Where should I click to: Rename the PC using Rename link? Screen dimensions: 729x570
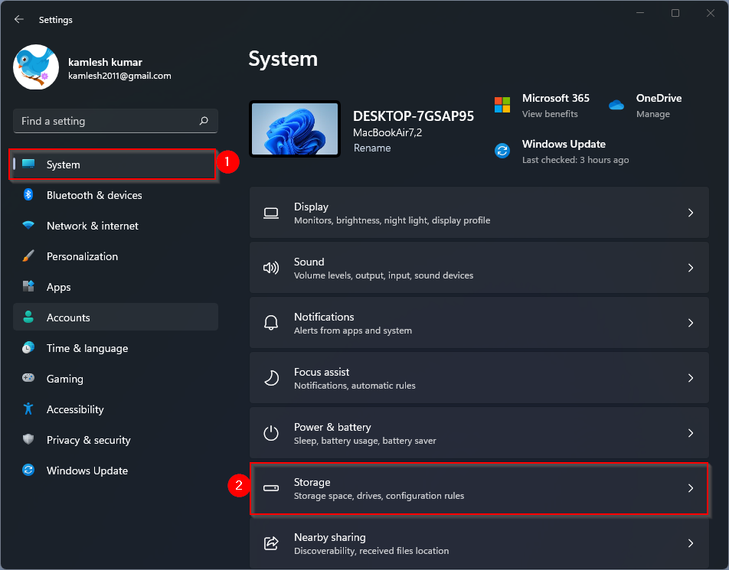pos(372,148)
